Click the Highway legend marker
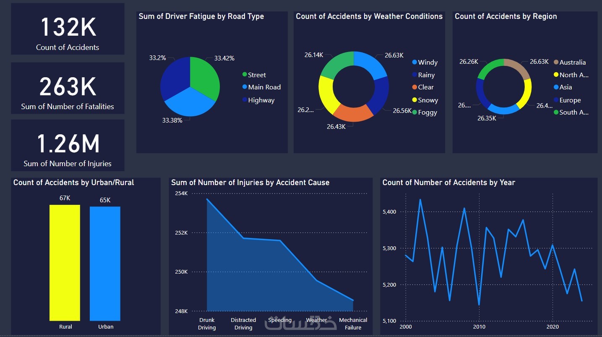 tap(245, 100)
